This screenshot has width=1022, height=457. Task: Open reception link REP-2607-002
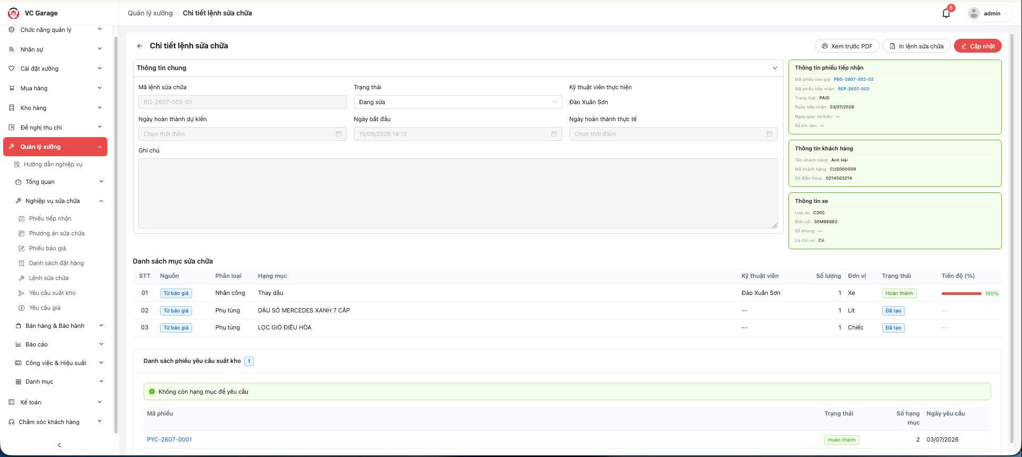point(853,89)
